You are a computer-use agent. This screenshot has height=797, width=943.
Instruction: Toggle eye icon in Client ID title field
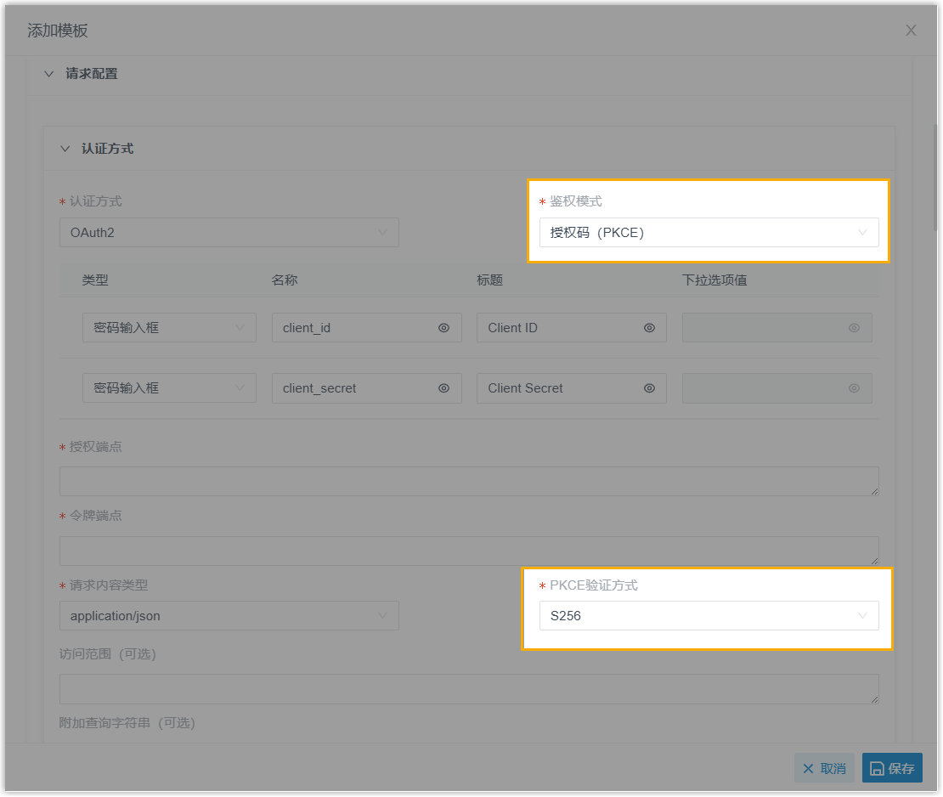click(x=649, y=328)
